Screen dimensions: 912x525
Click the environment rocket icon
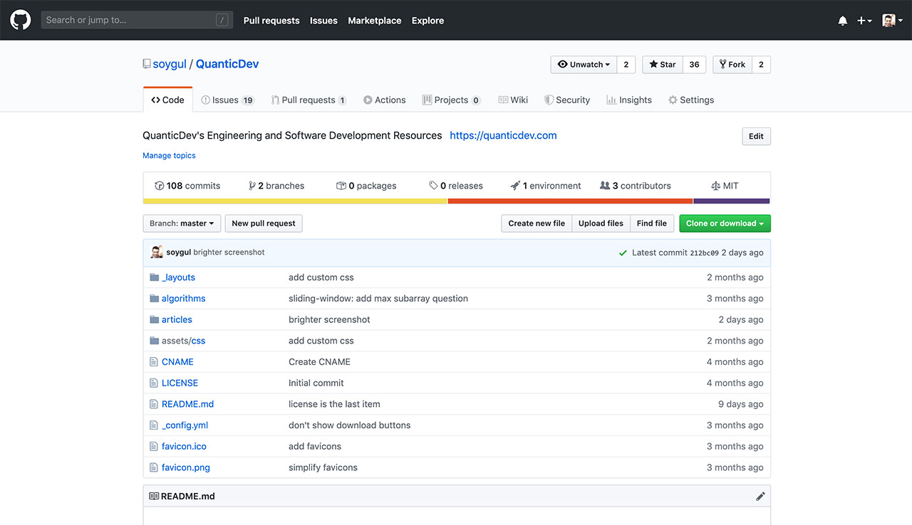(515, 186)
